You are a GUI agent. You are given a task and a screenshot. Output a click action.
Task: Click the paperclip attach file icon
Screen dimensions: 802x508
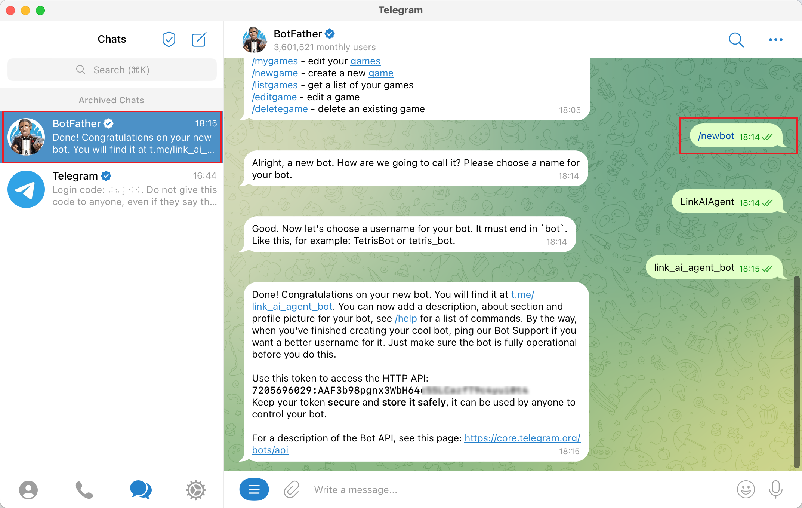[292, 489]
